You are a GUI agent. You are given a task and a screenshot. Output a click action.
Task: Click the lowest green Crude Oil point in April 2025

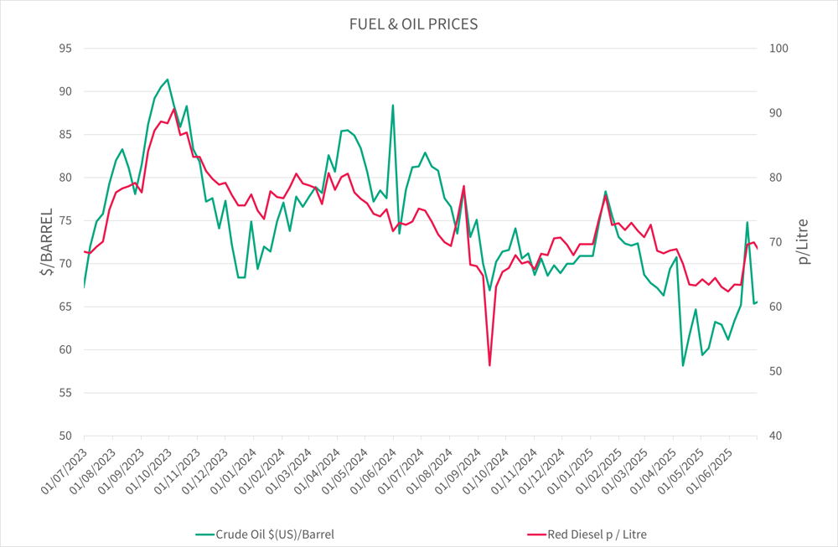683,365
